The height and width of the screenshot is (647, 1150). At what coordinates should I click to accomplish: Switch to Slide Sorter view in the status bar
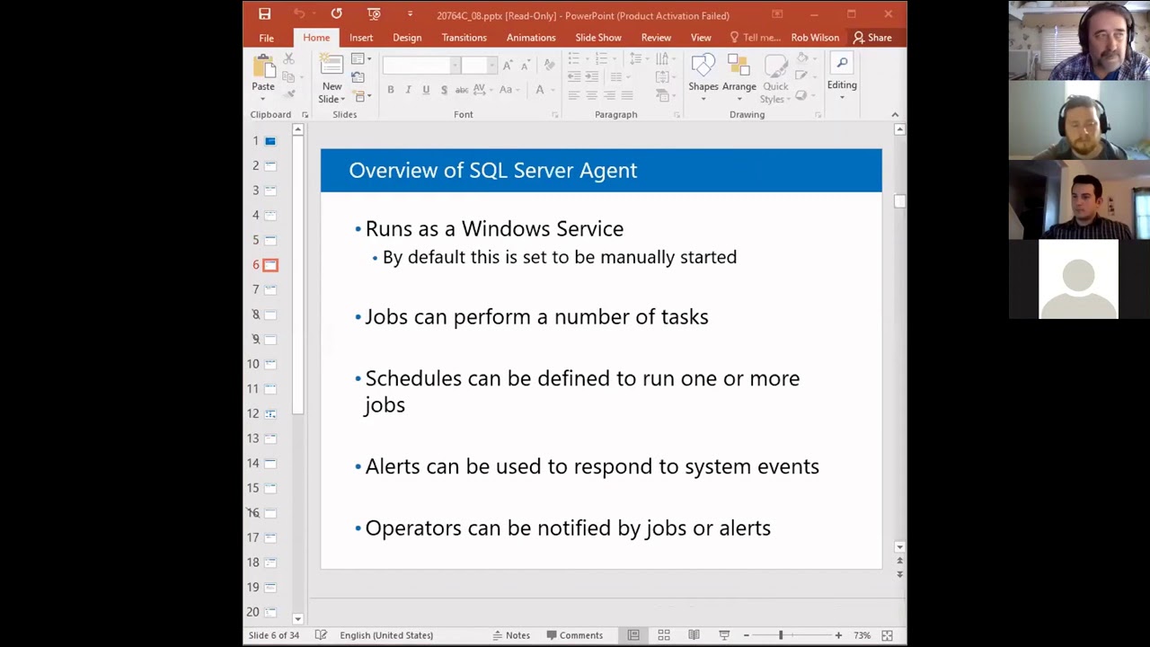point(664,635)
